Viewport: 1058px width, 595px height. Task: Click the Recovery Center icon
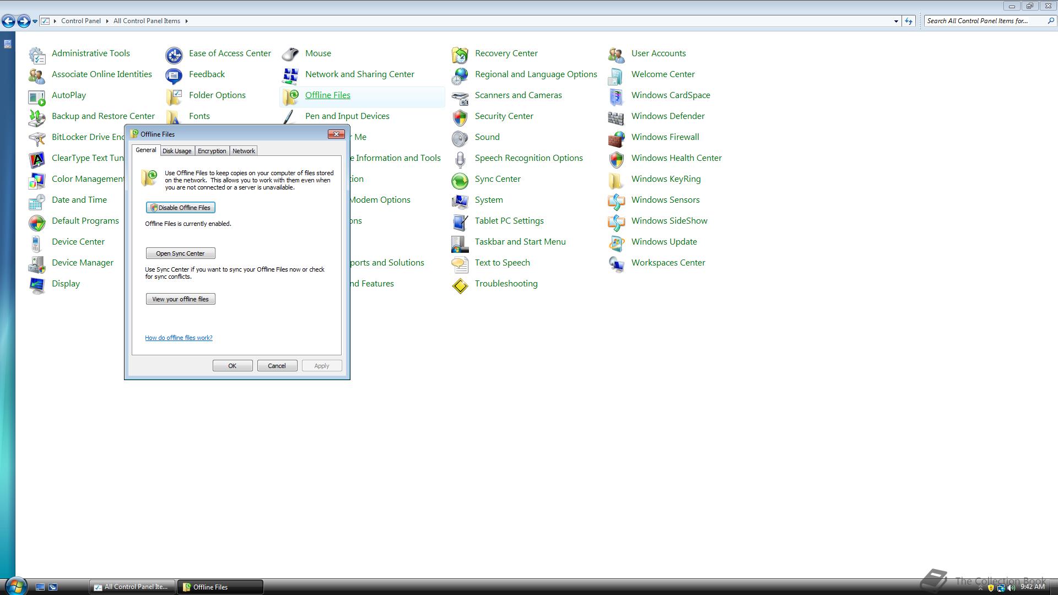[x=460, y=55]
